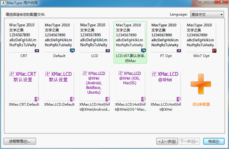Pick the FT Opt profile
This screenshot has width=229, height=149.
(x=166, y=38)
